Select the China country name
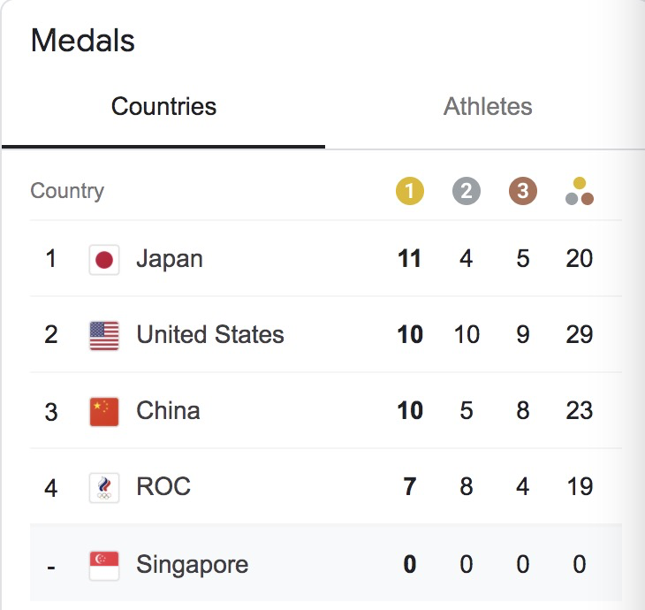This screenshot has height=610, width=645. tap(168, 410)
